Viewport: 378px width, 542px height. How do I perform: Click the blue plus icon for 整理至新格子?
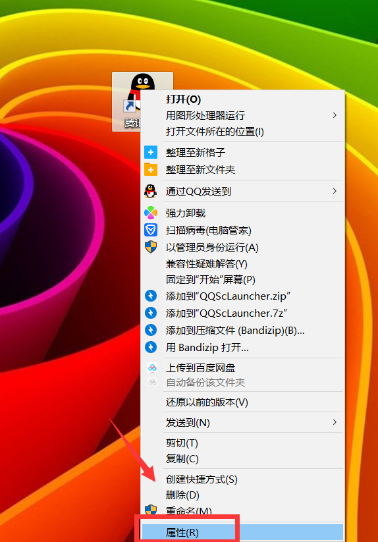point(151,152)
